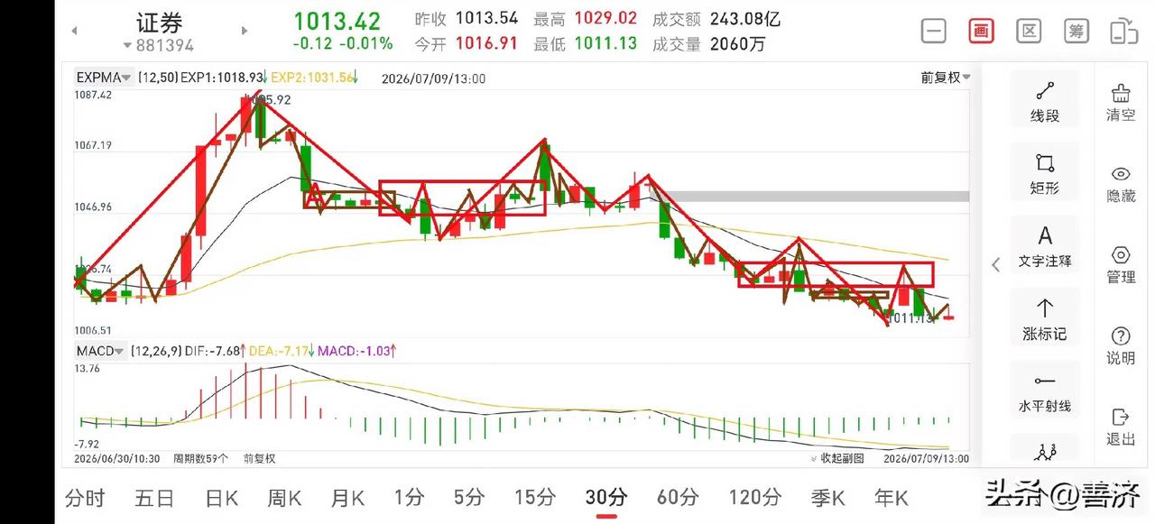1155x524 pixels.
Task: Switch to 15分 fifteen-minute tab
Action: click(x=535, y=498)
